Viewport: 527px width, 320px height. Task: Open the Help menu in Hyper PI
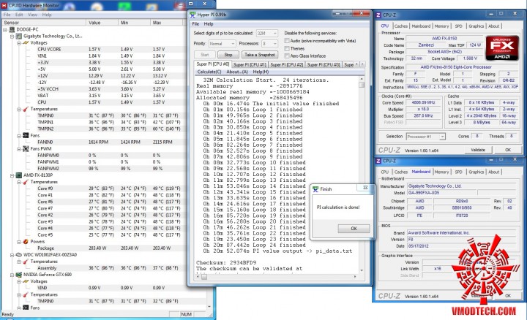[209, 24]
